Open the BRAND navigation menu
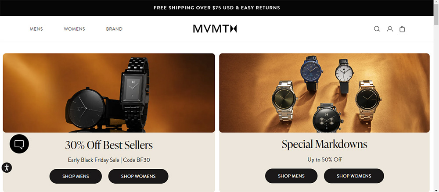The width and height of the screenshot is (439, 192). [114, 29]
